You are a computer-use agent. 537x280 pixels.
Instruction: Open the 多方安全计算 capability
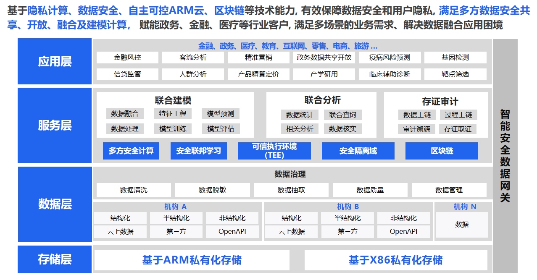click(131, 151)
